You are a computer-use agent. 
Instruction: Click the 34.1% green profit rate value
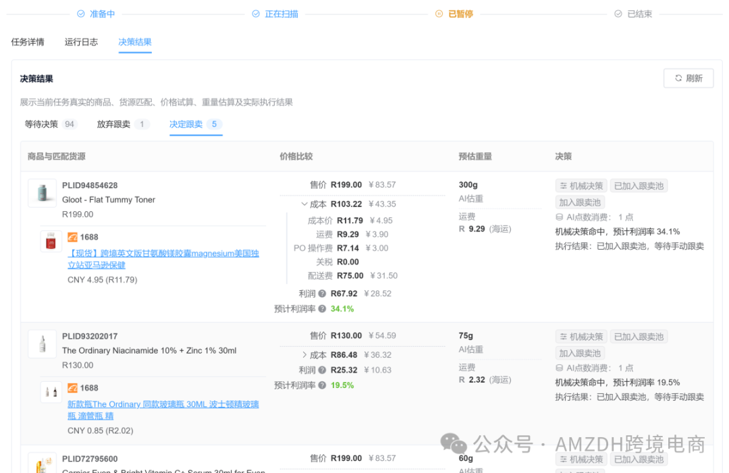342,309
